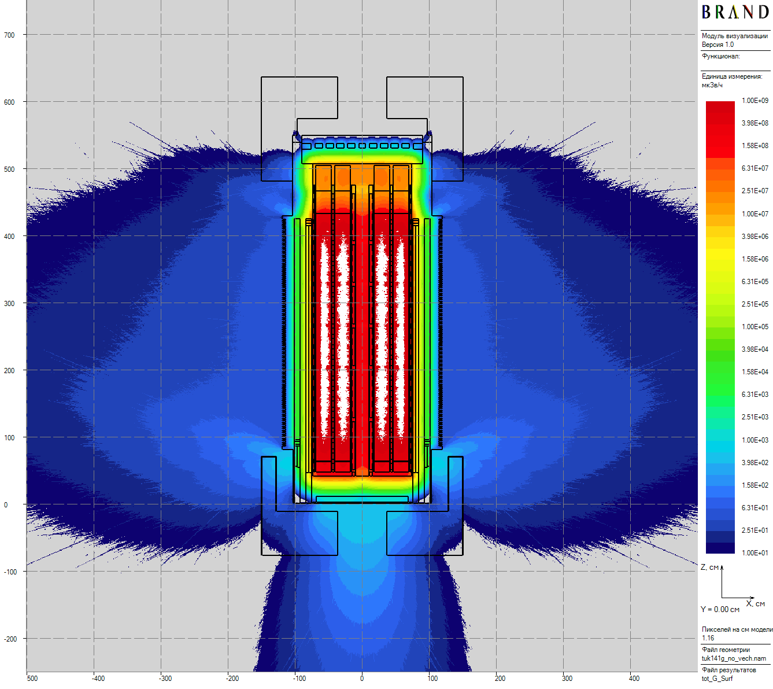
Task: Click the yellow legend band near 1.58E+06
Action: 720,259
